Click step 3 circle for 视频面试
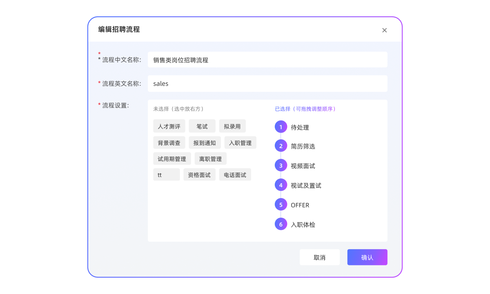490x294 pixels. point(281,165)
